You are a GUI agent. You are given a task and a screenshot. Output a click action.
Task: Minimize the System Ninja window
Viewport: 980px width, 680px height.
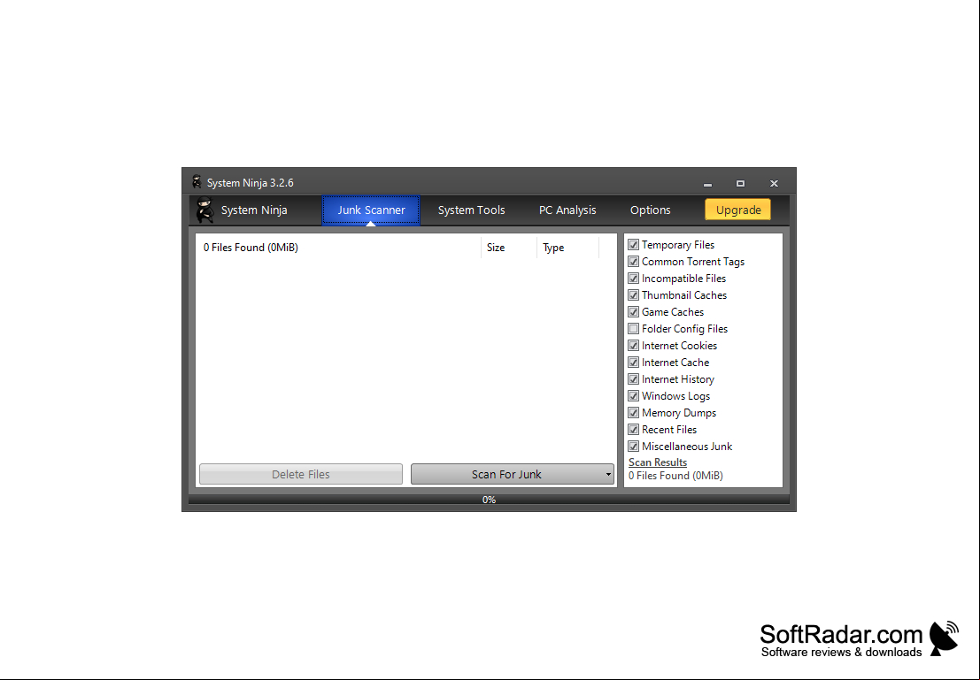pos(707,184)
